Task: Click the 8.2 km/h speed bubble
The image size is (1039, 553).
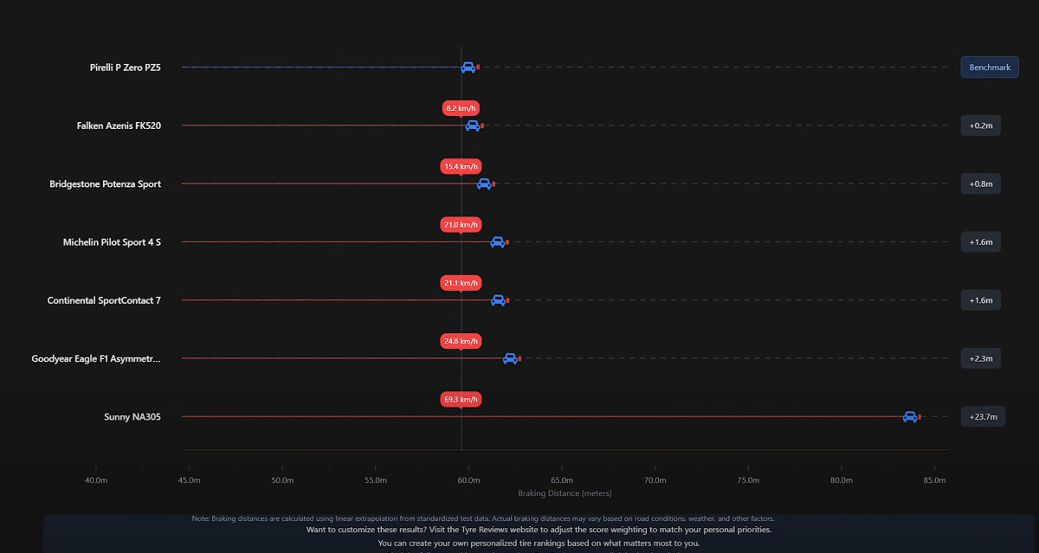Action: pos(461,108)
